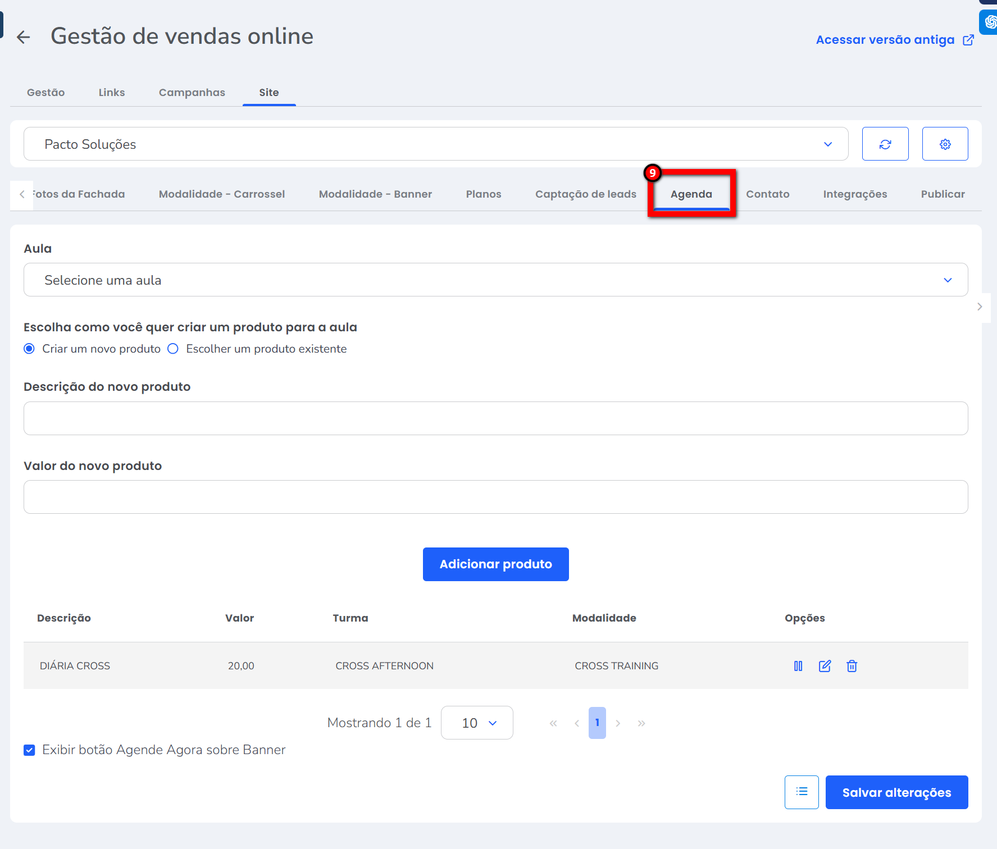Click the list icon beside Salvar alterações
This screenshot has height=849, width=997.
[802, 792]
